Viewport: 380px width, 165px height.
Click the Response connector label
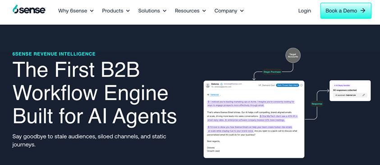(317, 104)
